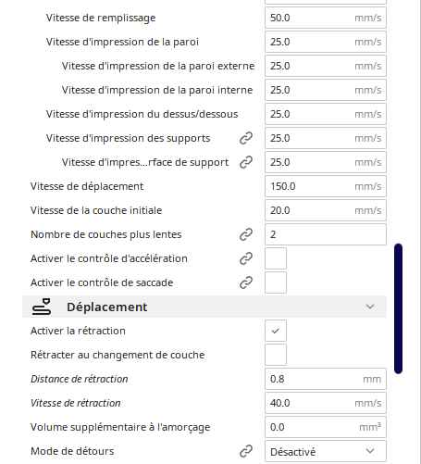Viewport: 421px width, 464px height.
Task: Click the Vitesse de déplacement value field
Action: click(x=326, y=186)
